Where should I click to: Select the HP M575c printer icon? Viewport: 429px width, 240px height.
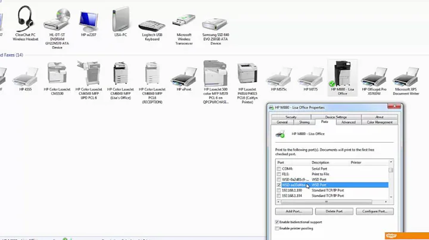pos(279,79)
